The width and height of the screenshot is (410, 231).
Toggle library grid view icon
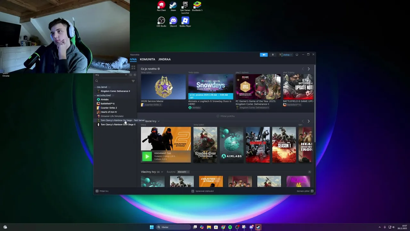[x=133, y=67]
